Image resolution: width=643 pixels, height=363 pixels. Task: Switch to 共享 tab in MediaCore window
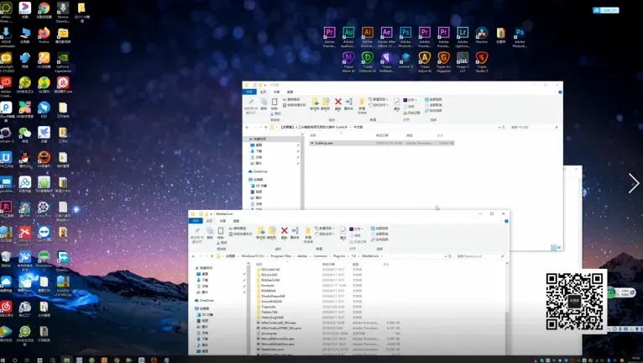222,221
